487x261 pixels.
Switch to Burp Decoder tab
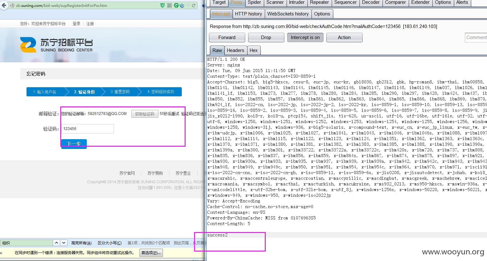(371, 3)
